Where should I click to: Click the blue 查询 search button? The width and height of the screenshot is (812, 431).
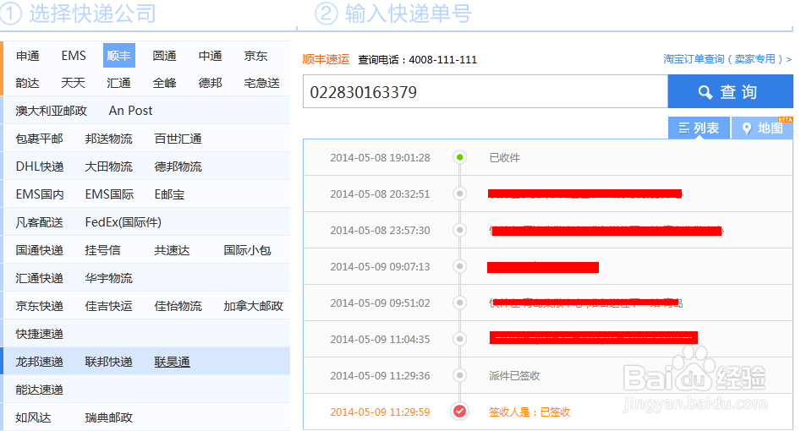pyautogui.click(x=730, y=91)
